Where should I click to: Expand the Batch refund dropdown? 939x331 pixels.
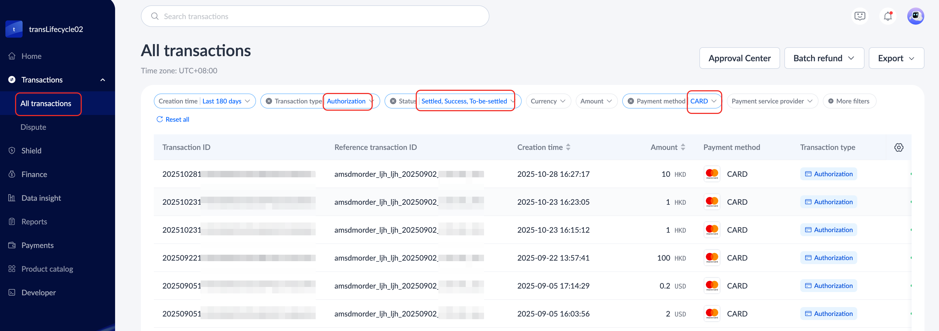click(x=824, y=58)
